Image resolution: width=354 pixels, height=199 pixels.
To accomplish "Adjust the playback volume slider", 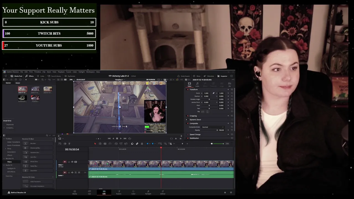I will click(x=219, y=144).
